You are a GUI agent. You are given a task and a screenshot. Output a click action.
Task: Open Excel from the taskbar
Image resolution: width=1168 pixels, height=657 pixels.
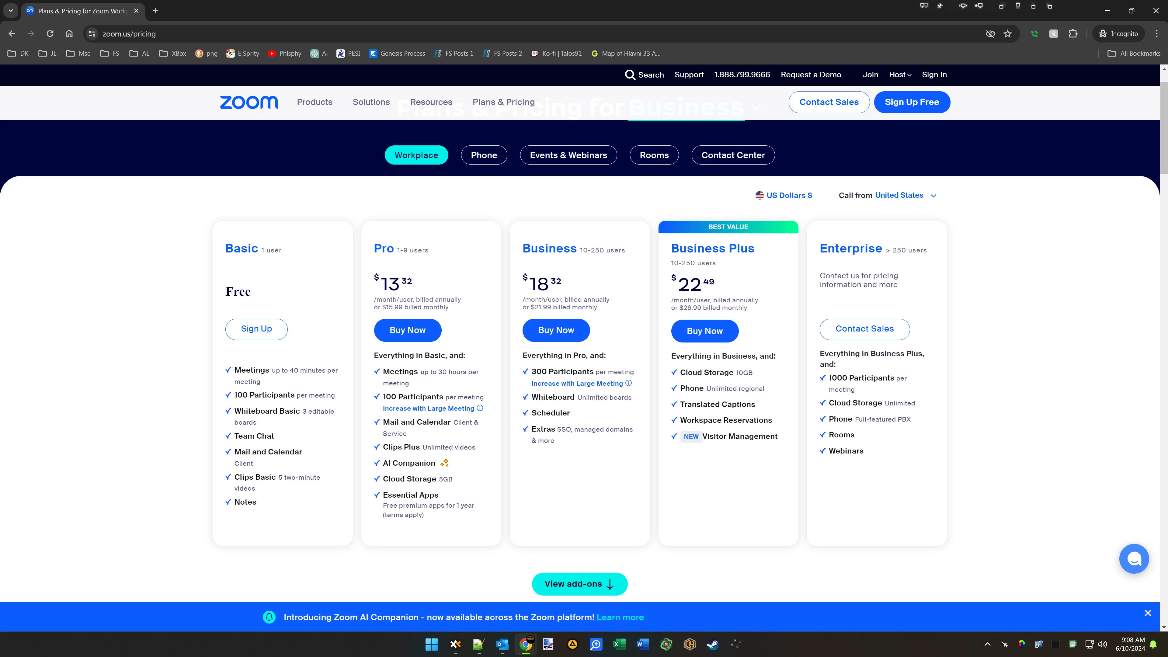pos(619,644)
